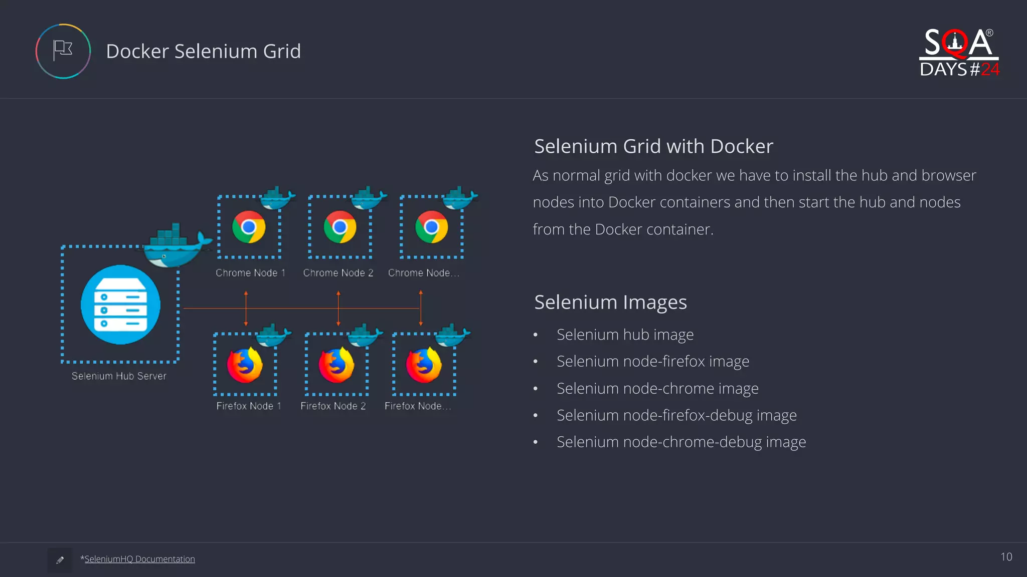
Task: Click the Firefox Node 1 icon
Action: click(x=245, y=365)
